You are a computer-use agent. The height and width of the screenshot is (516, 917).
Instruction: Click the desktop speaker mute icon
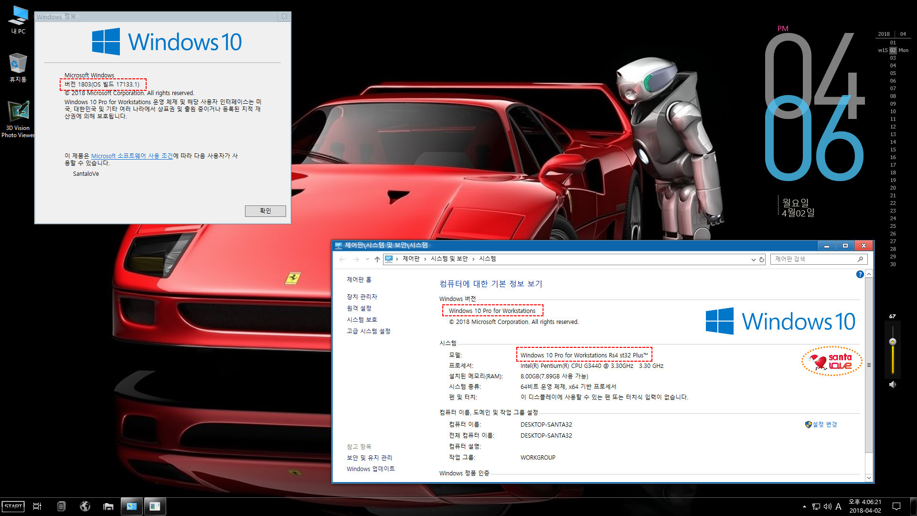tap(892, 385)
